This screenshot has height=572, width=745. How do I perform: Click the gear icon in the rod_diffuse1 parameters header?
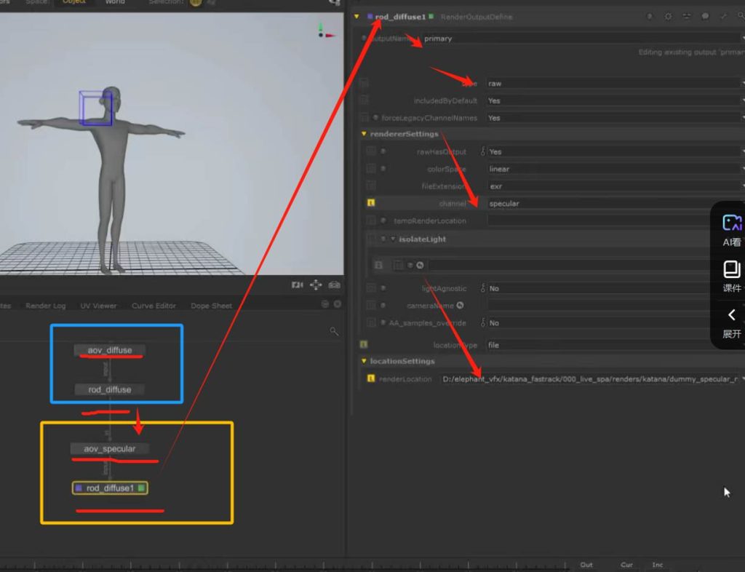(668, 17)
